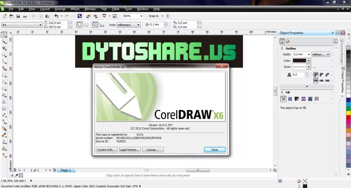Activate the Text tool
The height and width of the screenshot is (188, 351).
4,102
